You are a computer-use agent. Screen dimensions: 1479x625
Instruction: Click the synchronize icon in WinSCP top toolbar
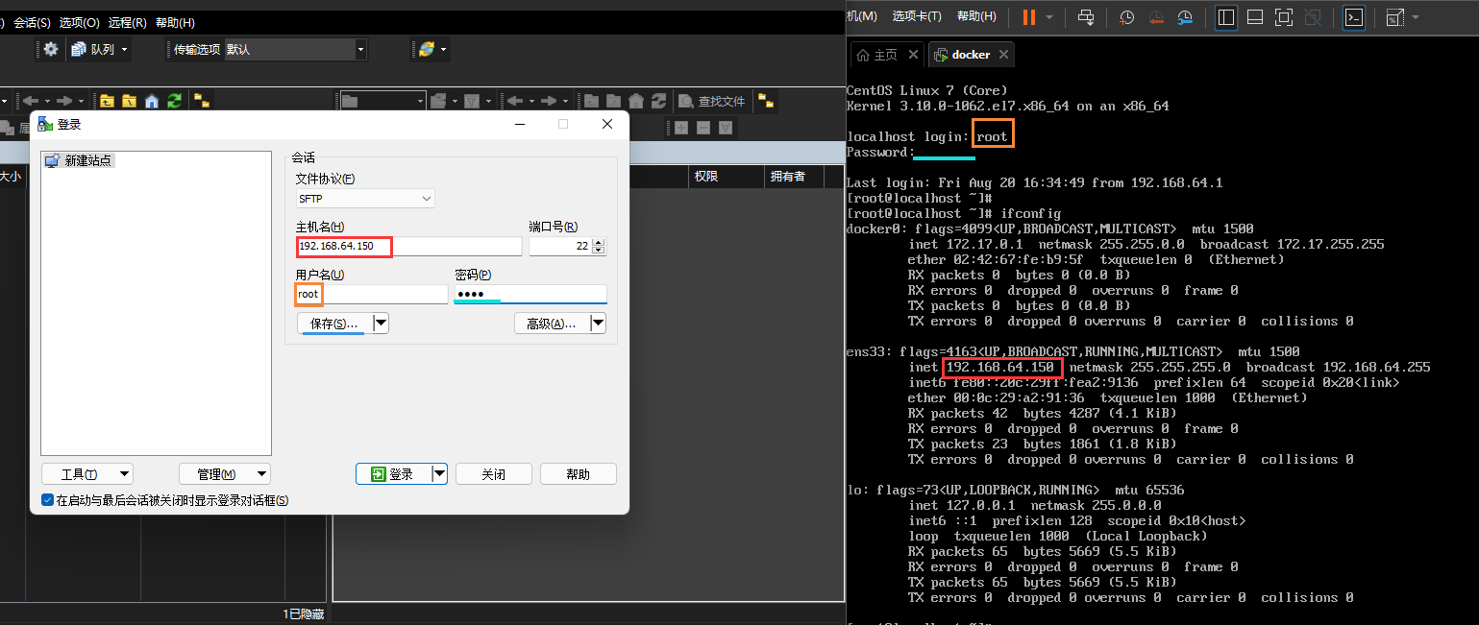tap(427, 49)
